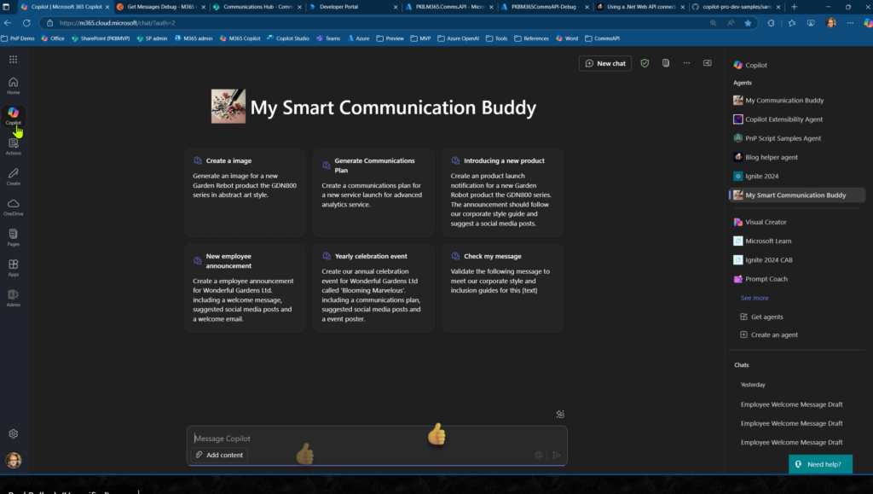Open Create in the left rail

(14, 177)
